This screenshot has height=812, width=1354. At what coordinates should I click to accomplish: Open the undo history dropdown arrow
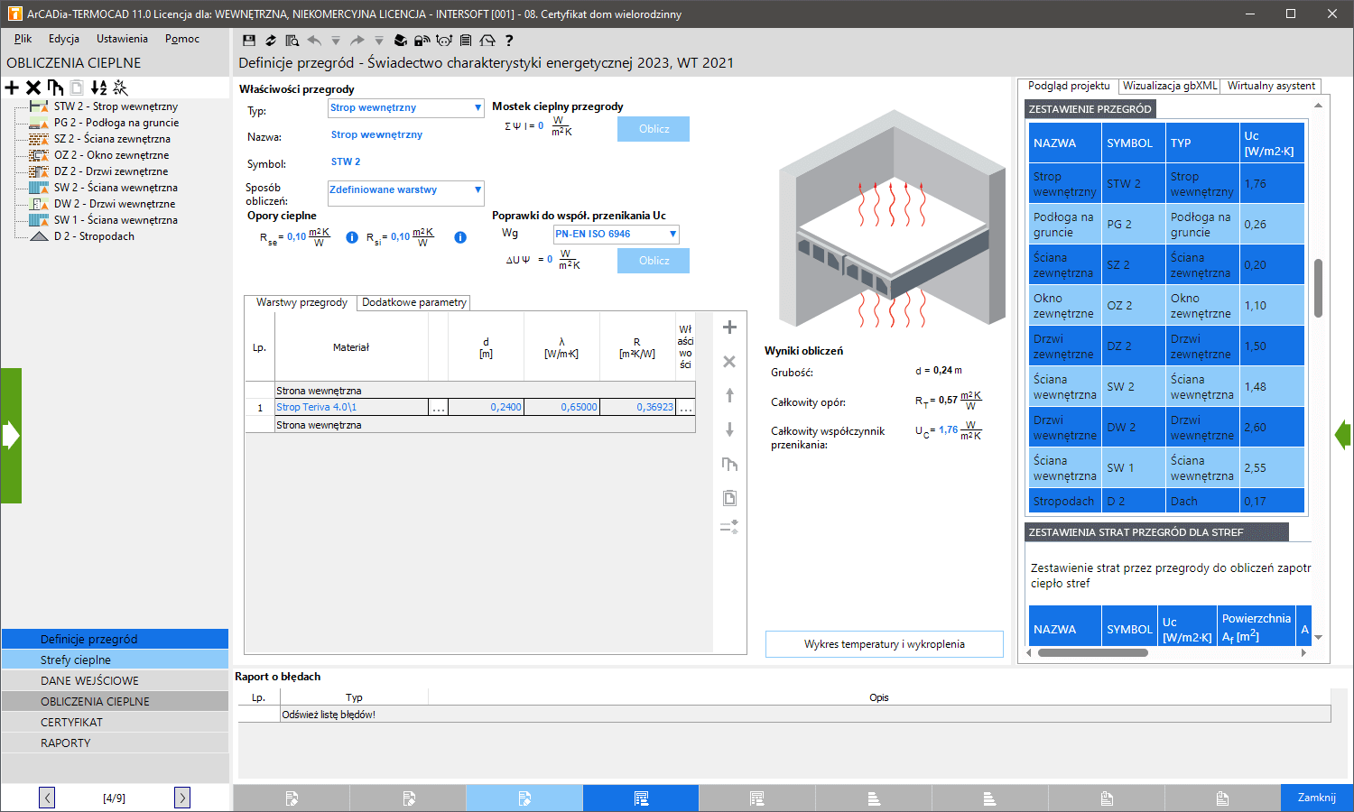point(336,41)
